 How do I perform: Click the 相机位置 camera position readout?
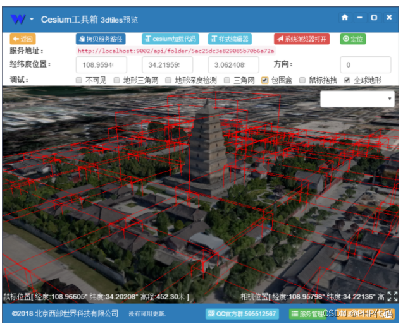(x=313, y=297)
